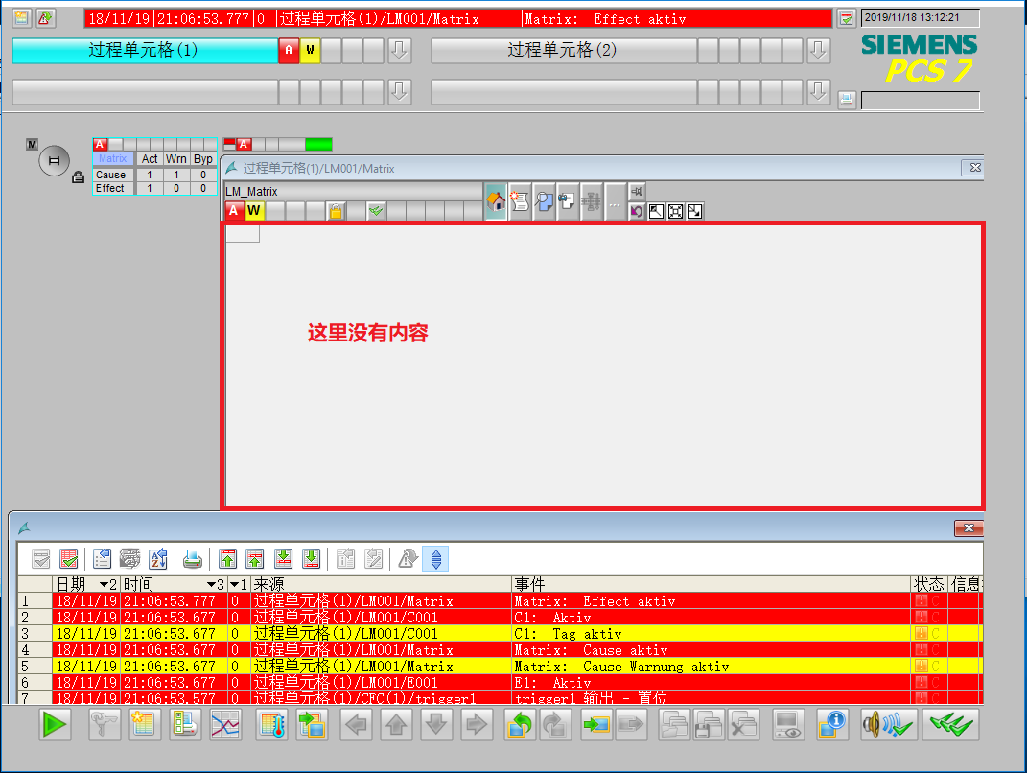
Task: Click the previous picture back-arrow button
Action: (x=520, y=724)
